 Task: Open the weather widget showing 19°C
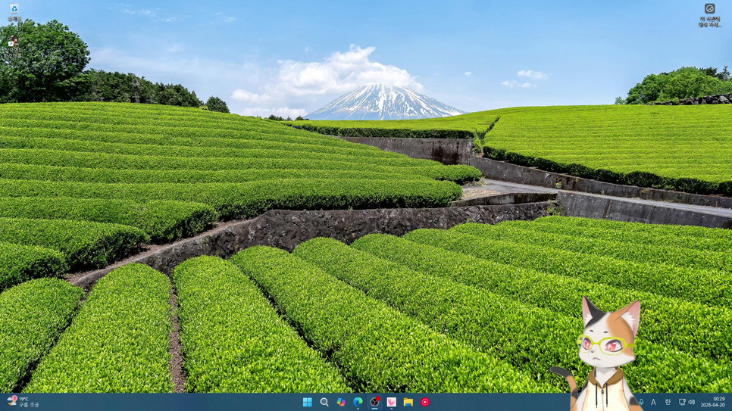pyautogui.click(x=23, y=402)
